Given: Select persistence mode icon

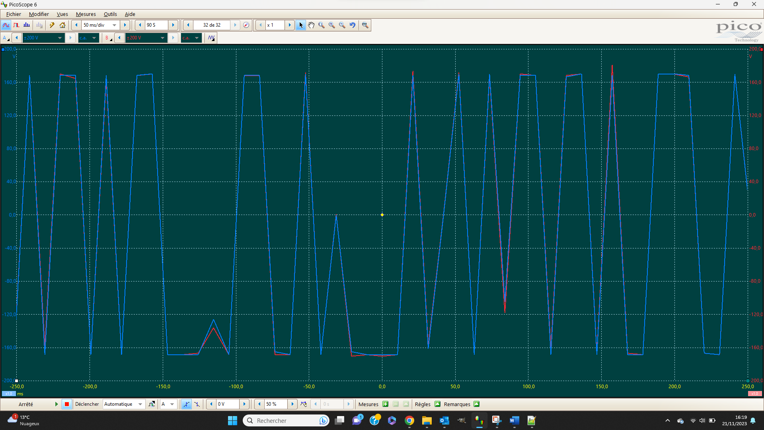Looking at the screenshot, I should [x=16, y=25].
